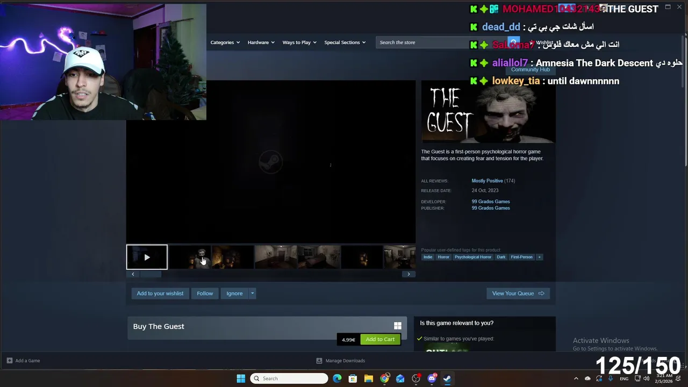Click the release date 24 Oct, 2023
This screenshot has height=387, width=688.
(485, 190)
